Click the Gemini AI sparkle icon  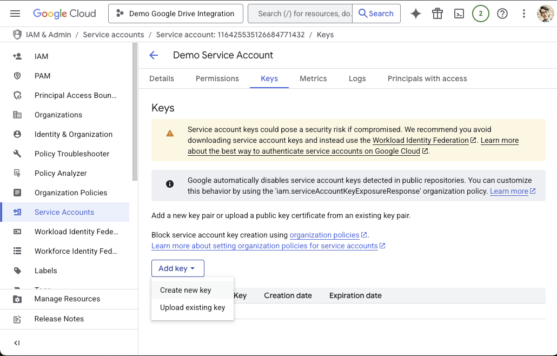click(416, 14)
